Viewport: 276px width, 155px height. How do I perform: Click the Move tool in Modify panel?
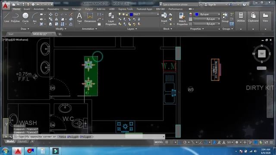pos(50,14)
